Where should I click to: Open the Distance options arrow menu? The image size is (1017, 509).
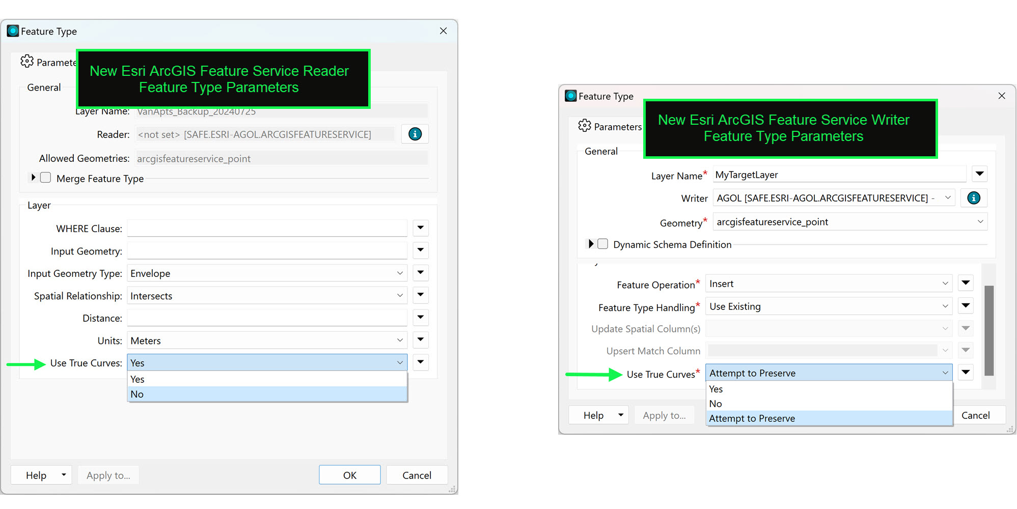pyautogui.click(x=421, y=318)
